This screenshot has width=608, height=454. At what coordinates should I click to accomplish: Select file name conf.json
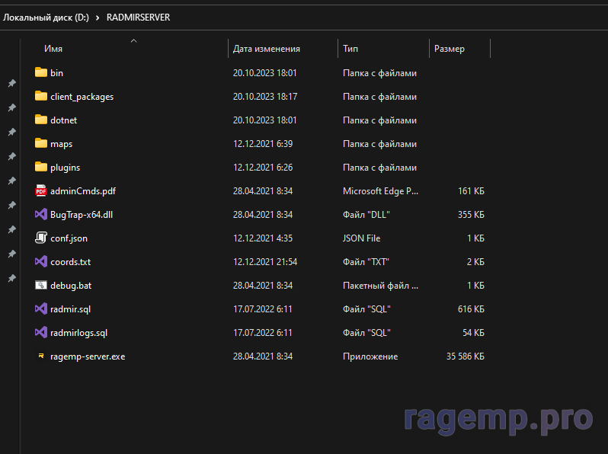69,238
